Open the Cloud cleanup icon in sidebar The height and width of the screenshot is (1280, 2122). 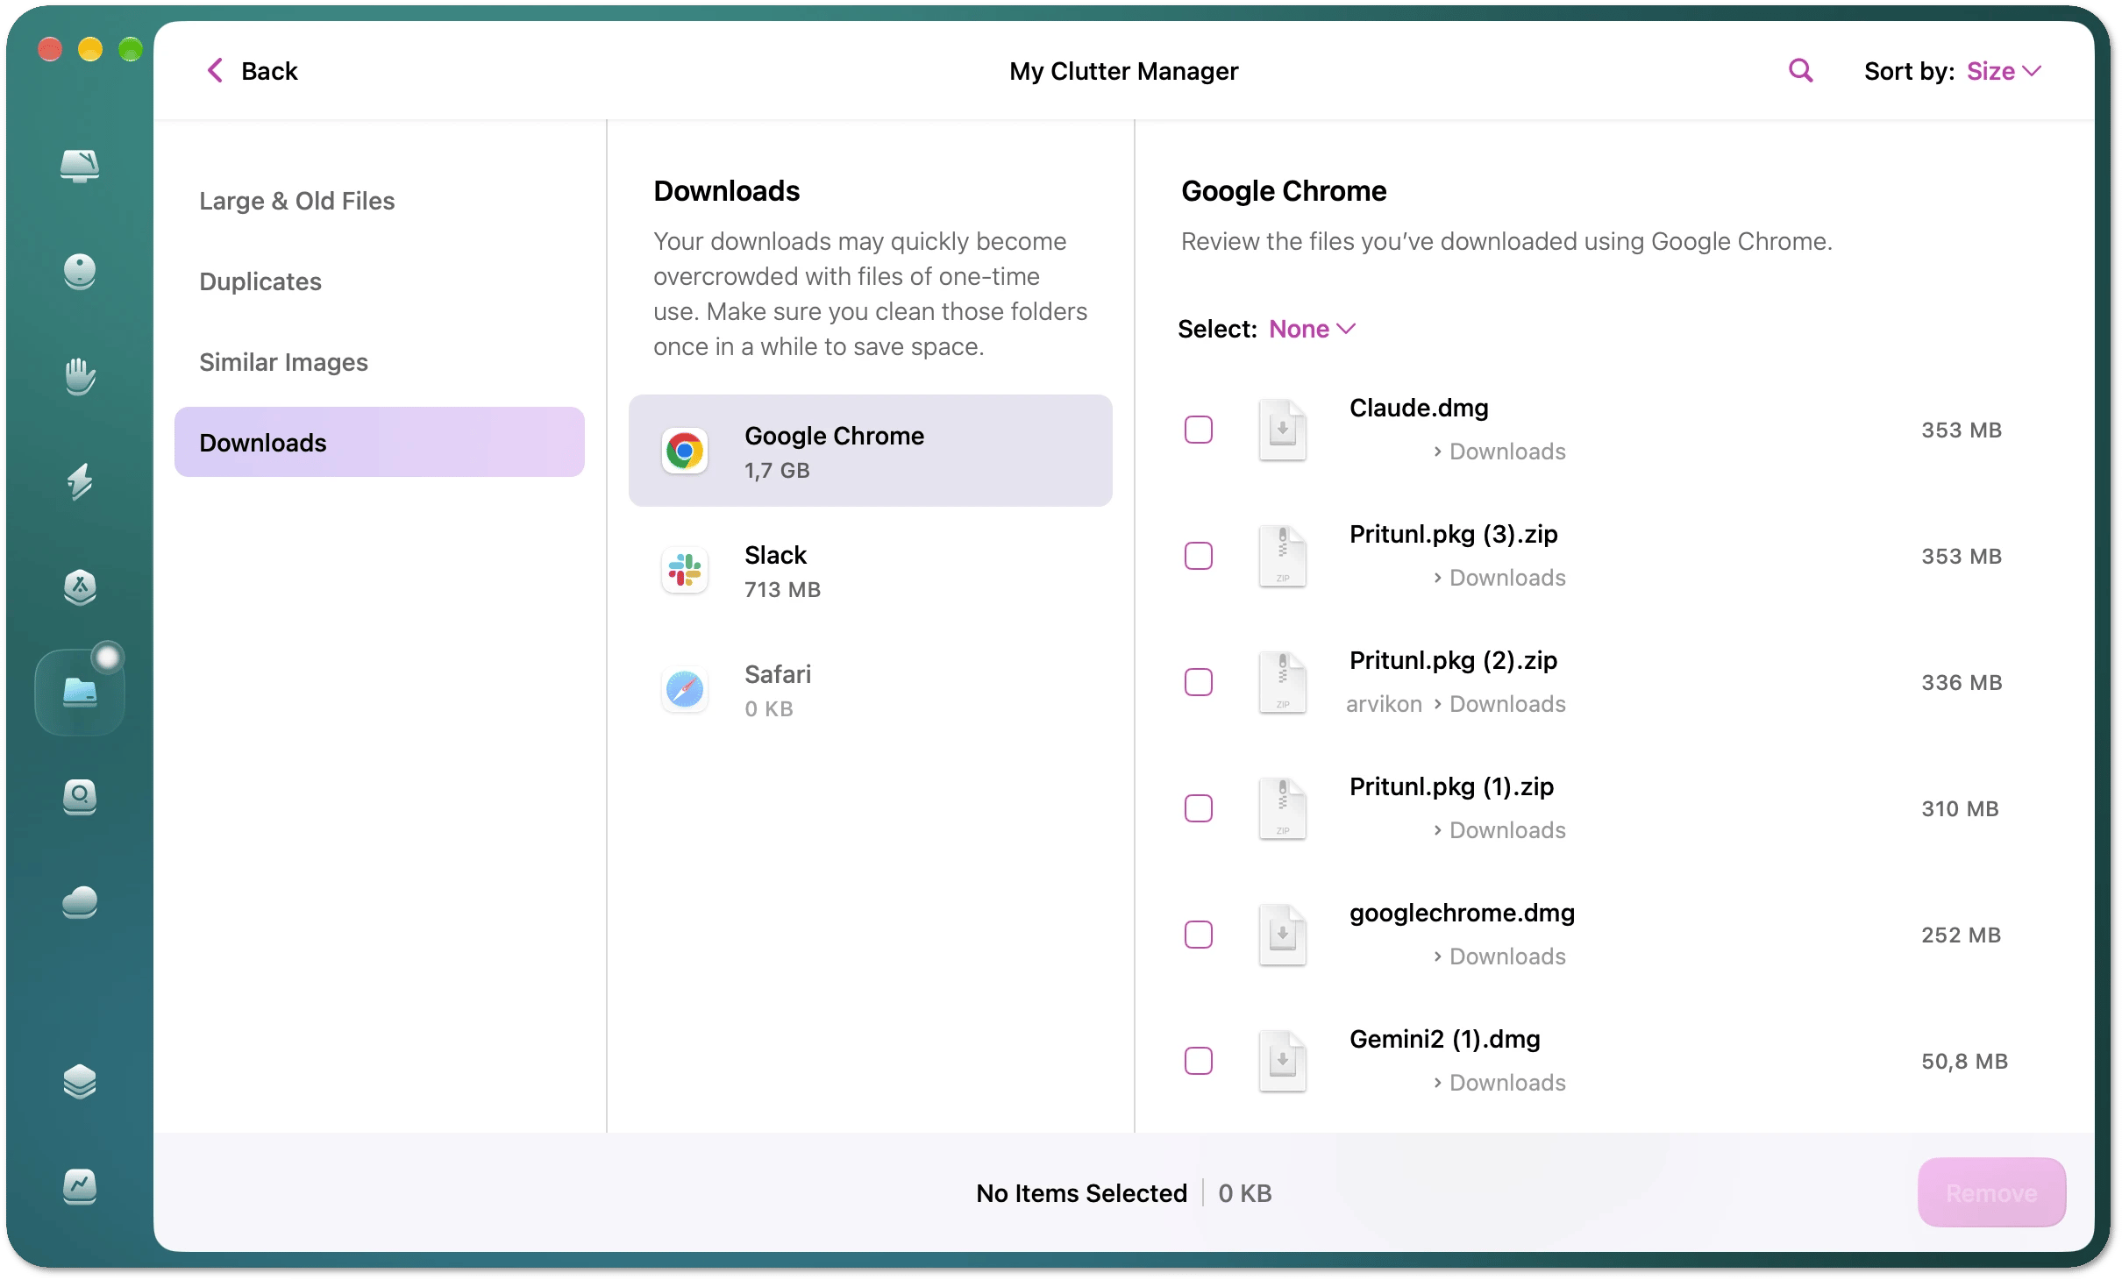point(80,902)
